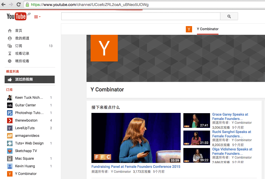Click Guitar Center subscription name

pos(26,105)
